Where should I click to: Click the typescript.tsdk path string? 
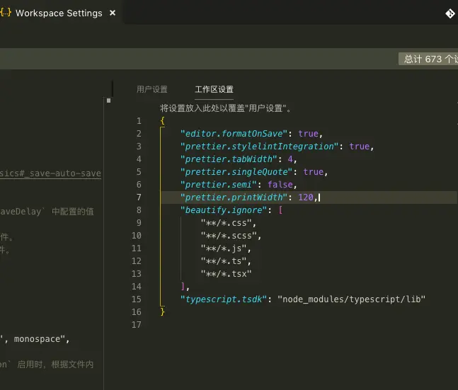tap(351, 299)
